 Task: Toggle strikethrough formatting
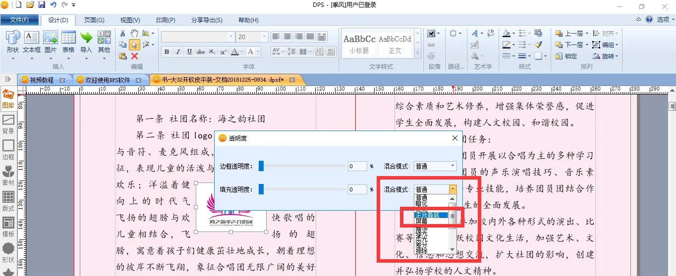point(201,52)
